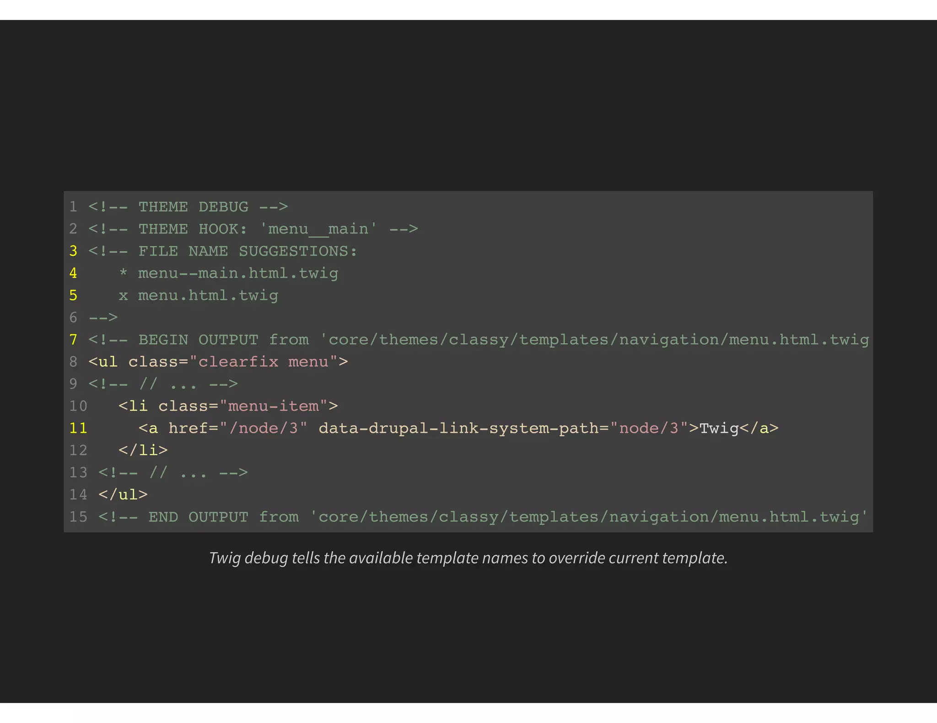937x723 pixels.
Task: Select the menu--main.html.twig suggestion line
Action: [x=228, y=273]
